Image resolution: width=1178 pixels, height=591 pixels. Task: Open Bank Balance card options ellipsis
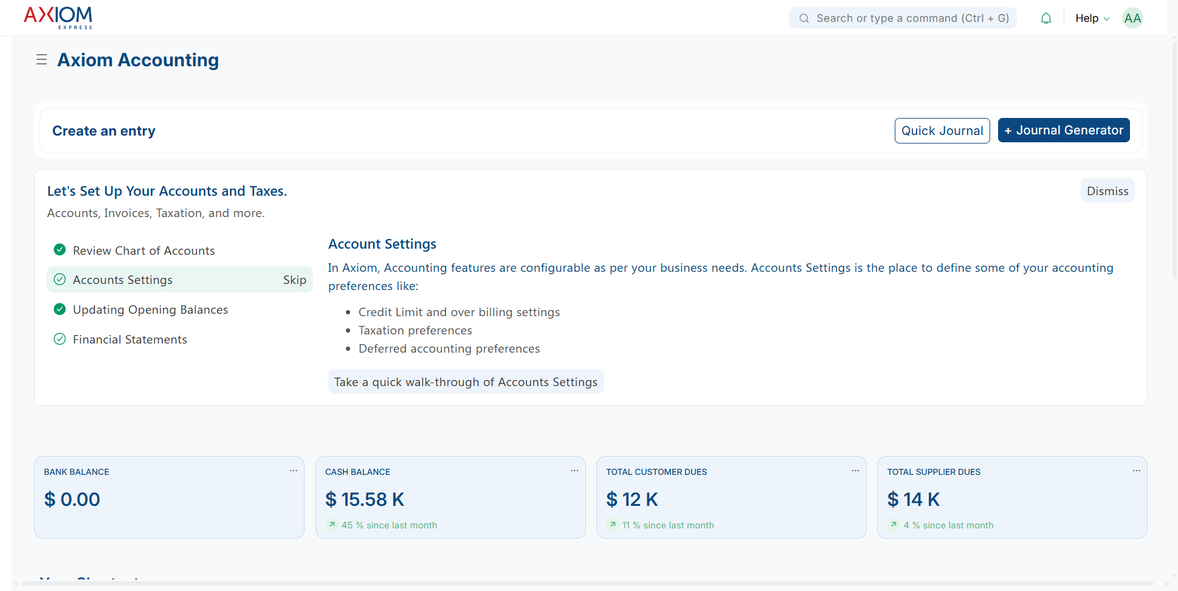click(x=294, y=471)
